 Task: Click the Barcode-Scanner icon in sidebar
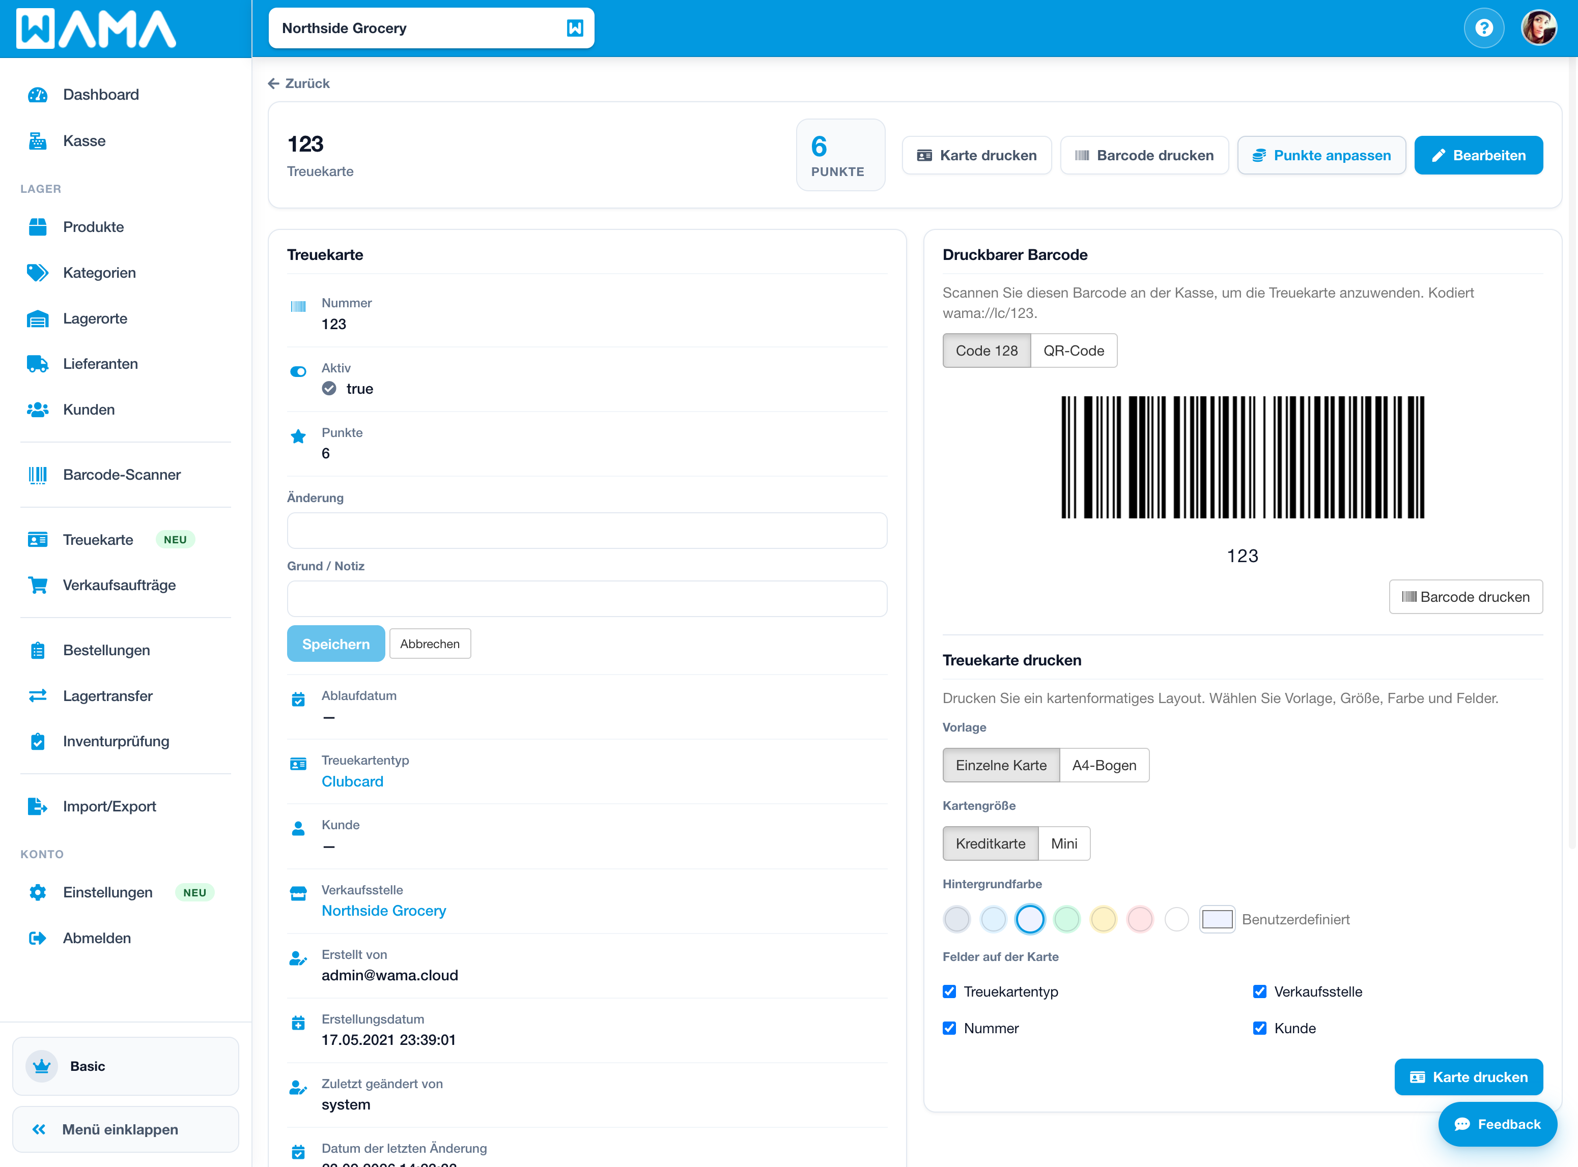pos(38,475)
